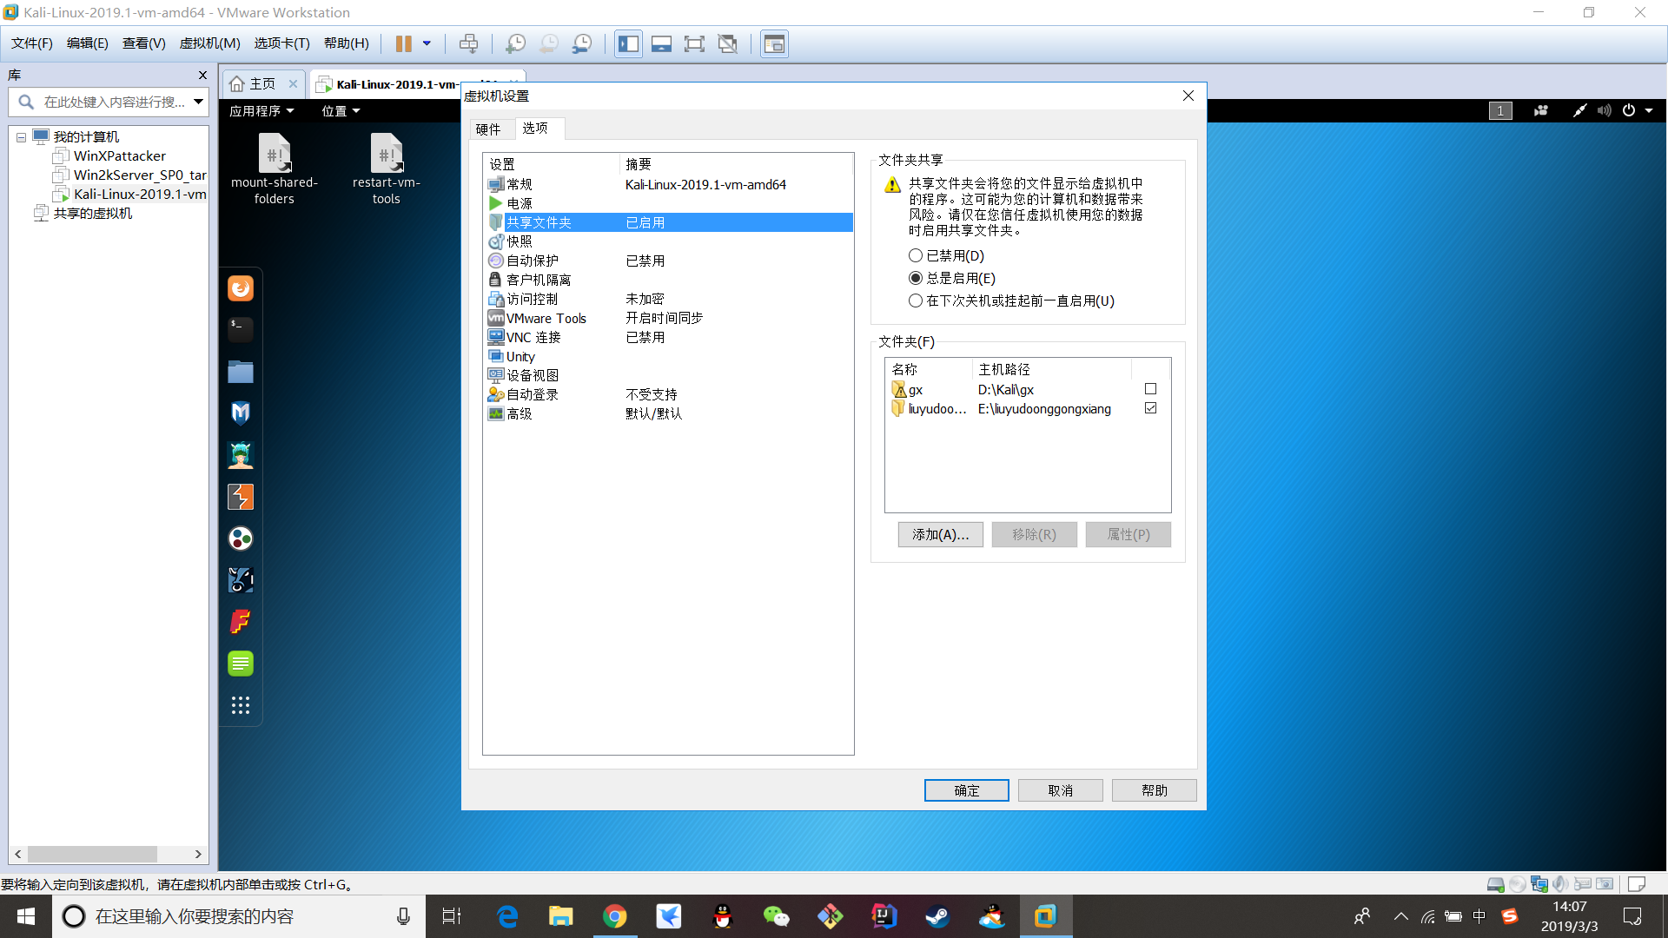Click the snapshot manager toolbar icon
1668x938 pixels.
click(582, 43)
